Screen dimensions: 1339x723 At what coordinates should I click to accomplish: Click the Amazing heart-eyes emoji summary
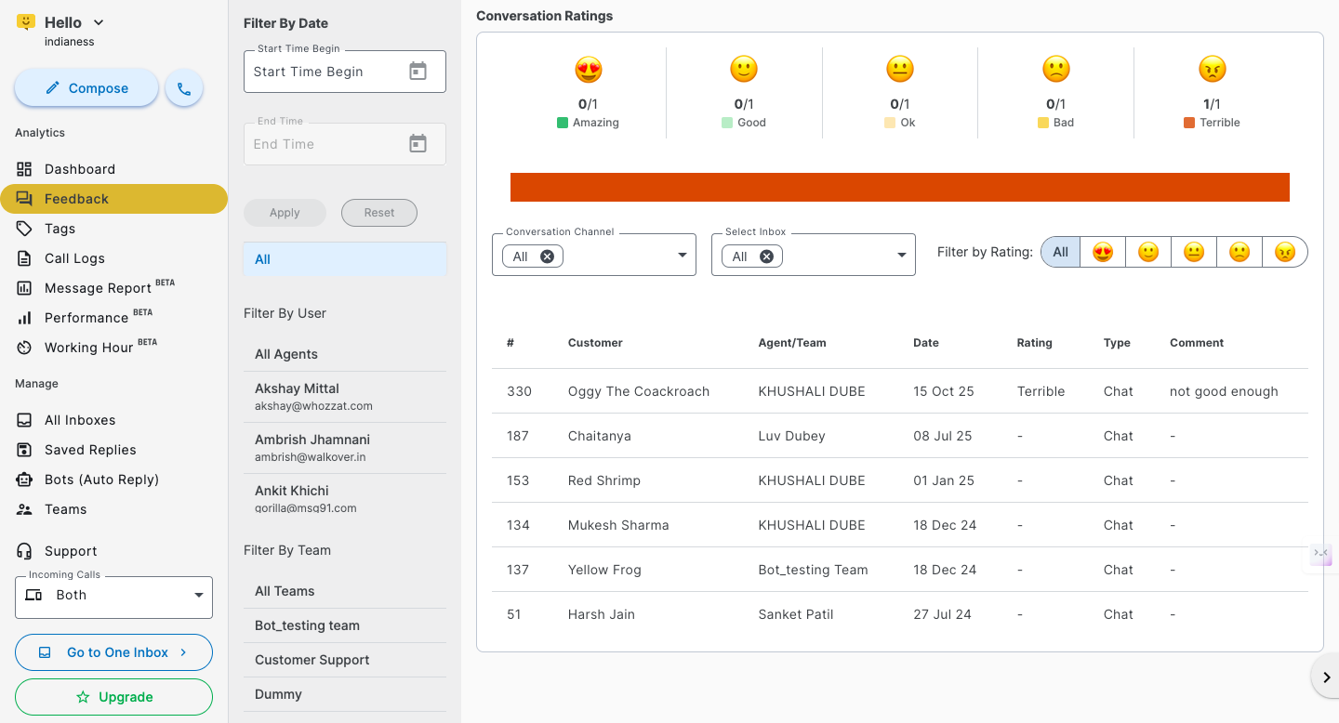[x=589, y=70]
